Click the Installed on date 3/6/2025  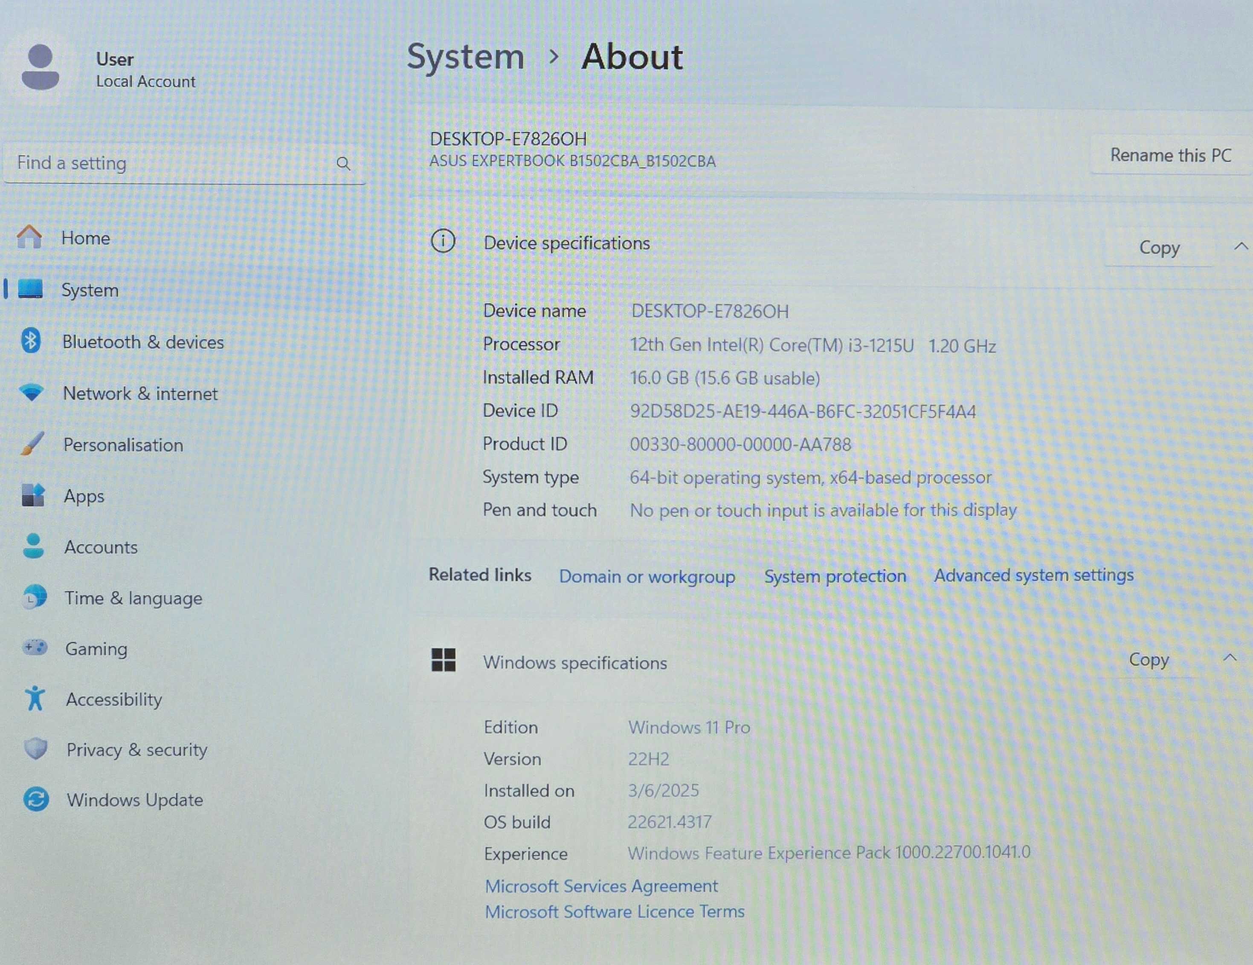tap(663, 790)
